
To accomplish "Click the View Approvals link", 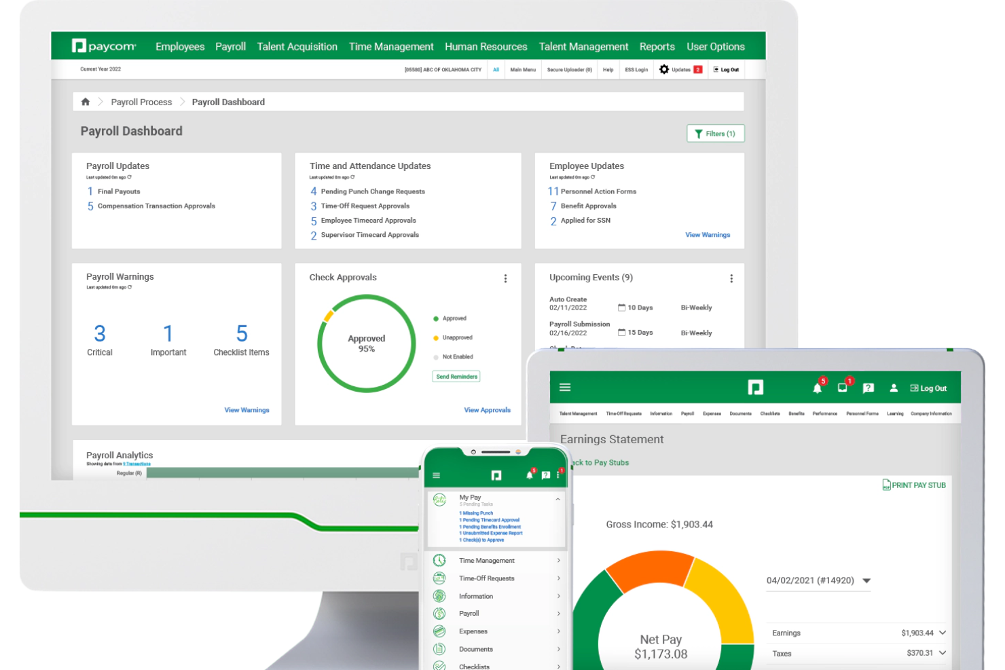I will (487, 410).
